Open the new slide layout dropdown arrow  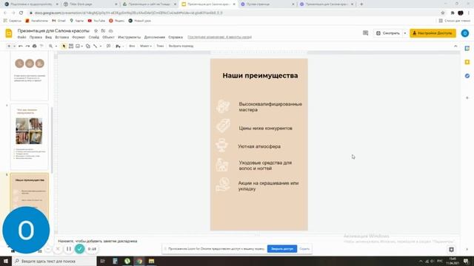click(x=14, y=46)
